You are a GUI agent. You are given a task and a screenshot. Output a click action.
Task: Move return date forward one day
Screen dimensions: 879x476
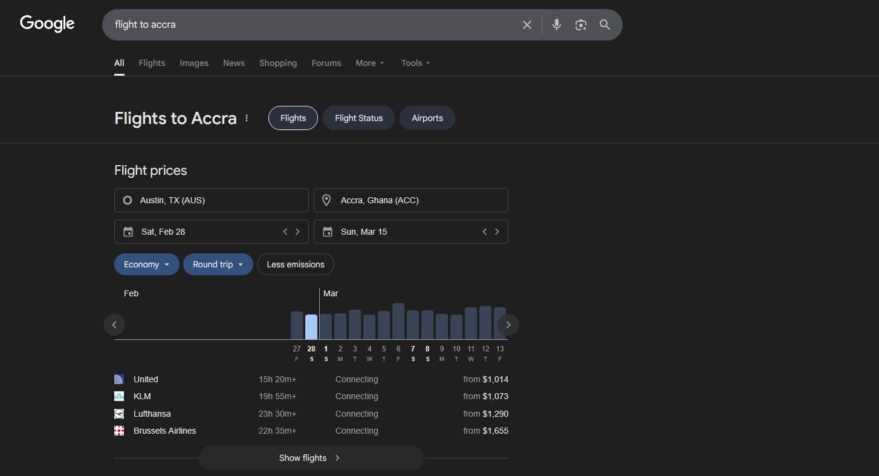[x=497, y=232]
